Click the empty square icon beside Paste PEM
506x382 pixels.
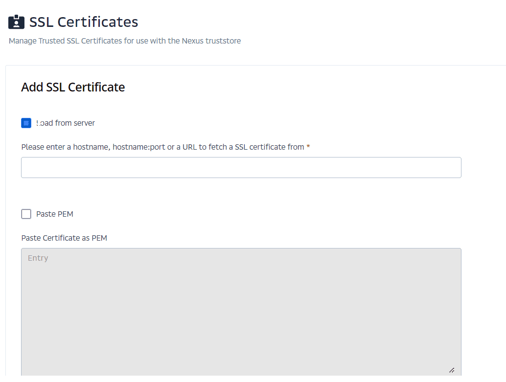point(26,214)
